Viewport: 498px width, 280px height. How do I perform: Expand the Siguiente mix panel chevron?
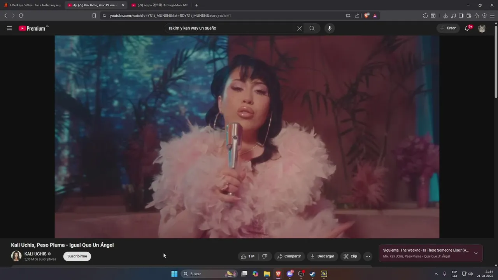tap(475, 253)
